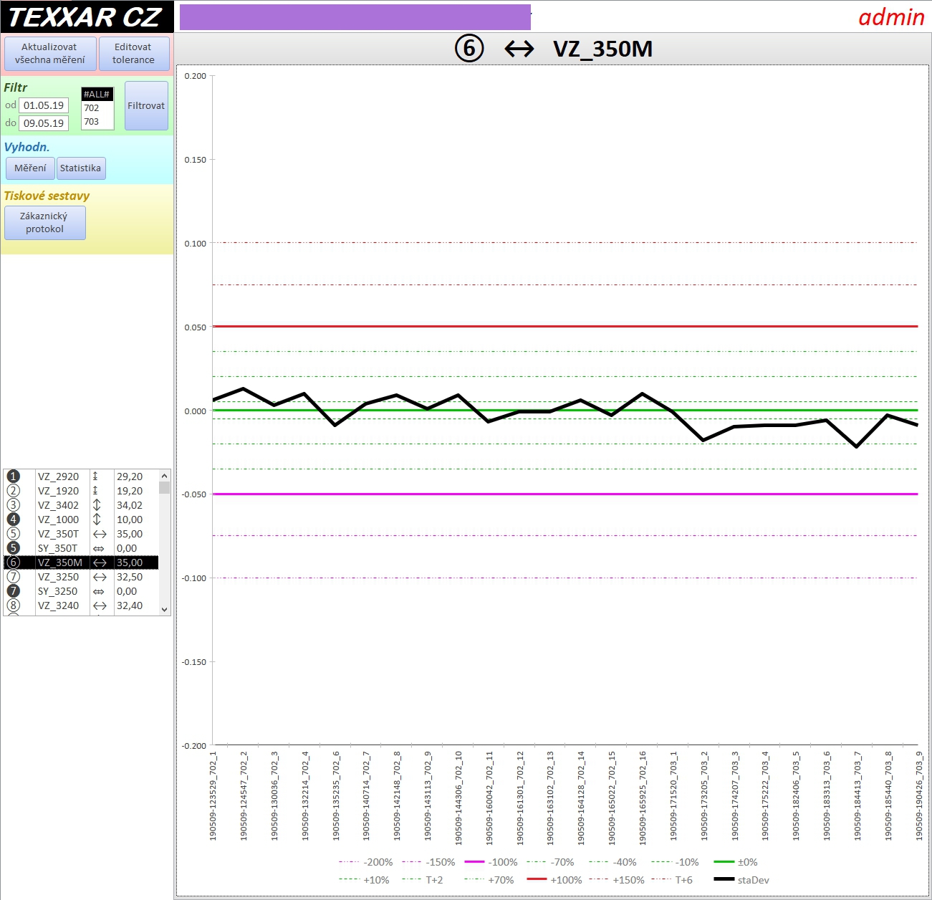Click the tall vertical arrow icon for VZ_3402
The height and width of the screenshot is (900, 932).
pyautogui.click(x=97, y=505)
